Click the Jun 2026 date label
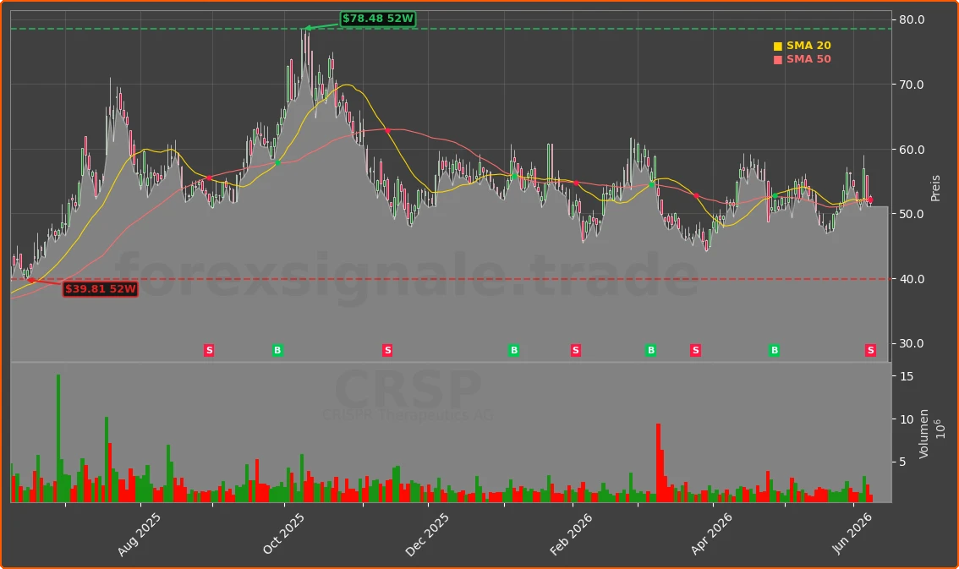The width and height of the screenshot is (959, 569). pyautogui.click(x=852, y=533)
